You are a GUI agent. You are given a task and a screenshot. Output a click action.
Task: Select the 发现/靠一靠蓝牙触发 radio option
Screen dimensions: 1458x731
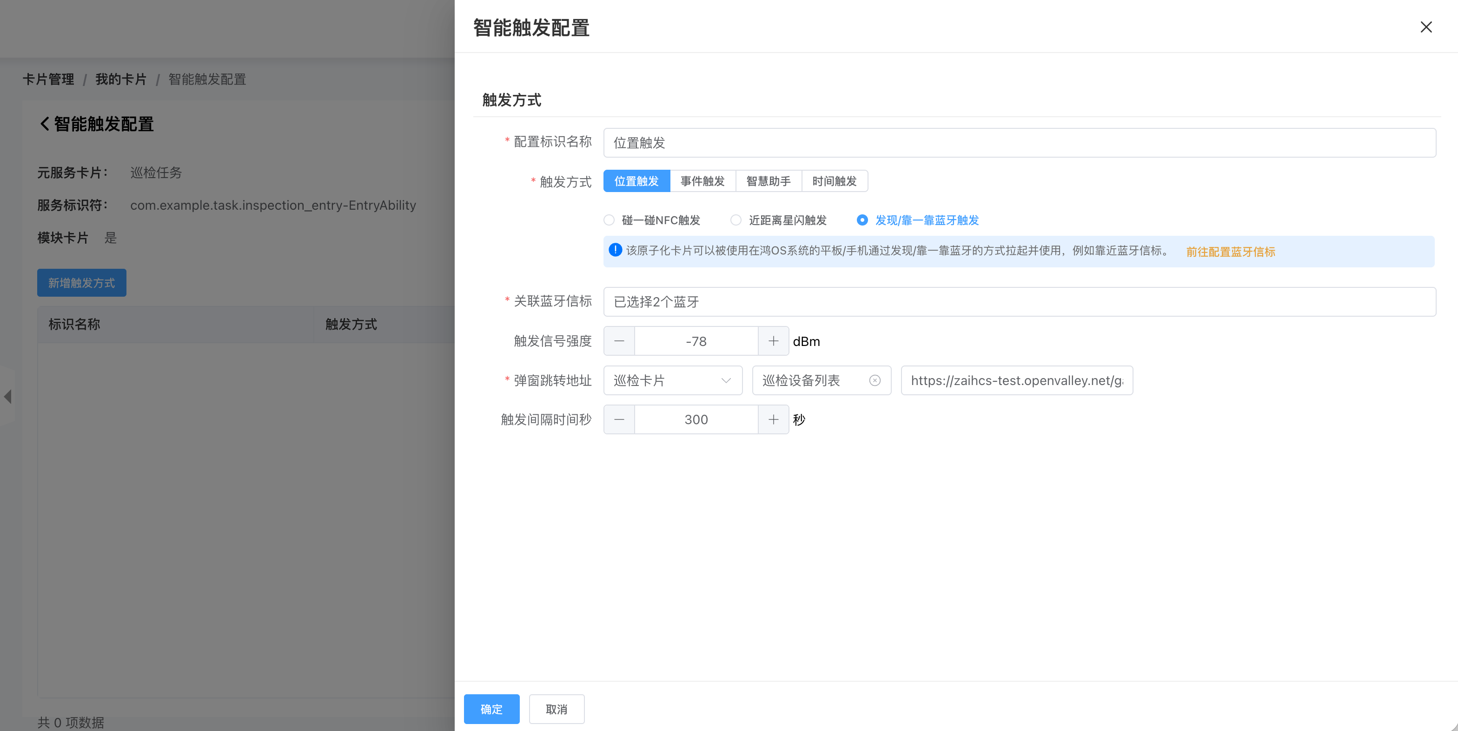pos(917,220)
